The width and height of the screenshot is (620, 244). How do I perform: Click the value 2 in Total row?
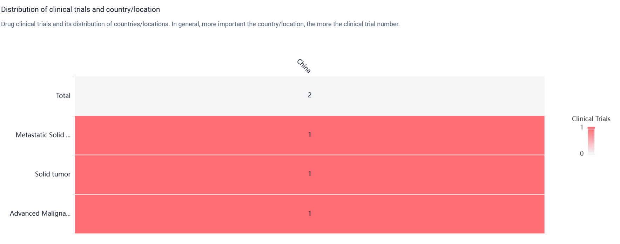click(310, 95)
